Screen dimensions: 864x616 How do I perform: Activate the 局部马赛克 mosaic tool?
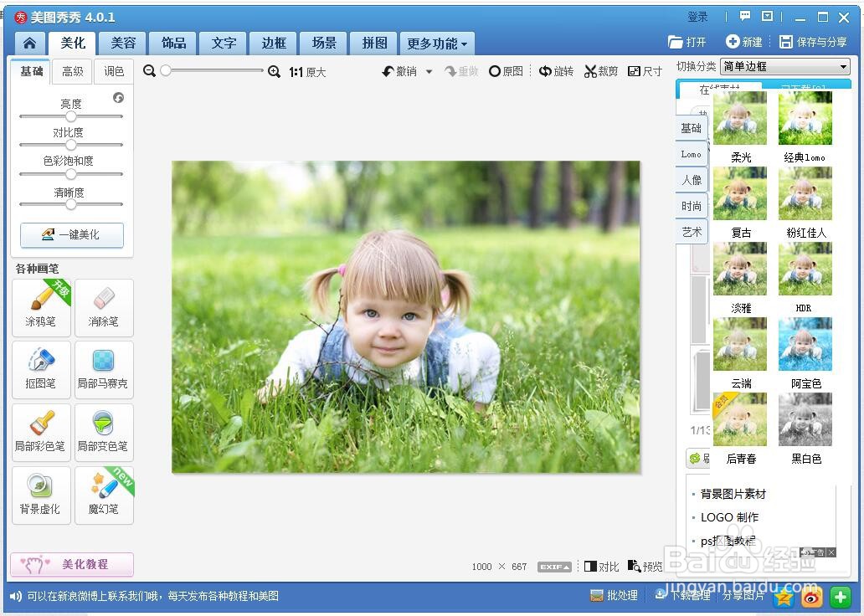(103, 369)
